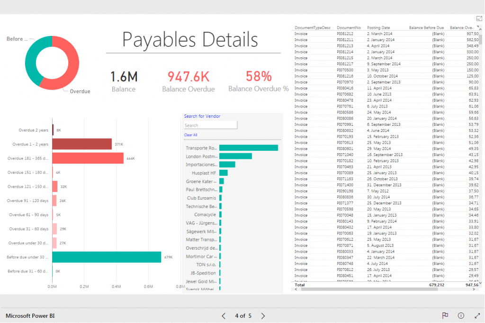Open the 4 of 5 page indicator
Screen dimensions: 485x323
[243, 315]
